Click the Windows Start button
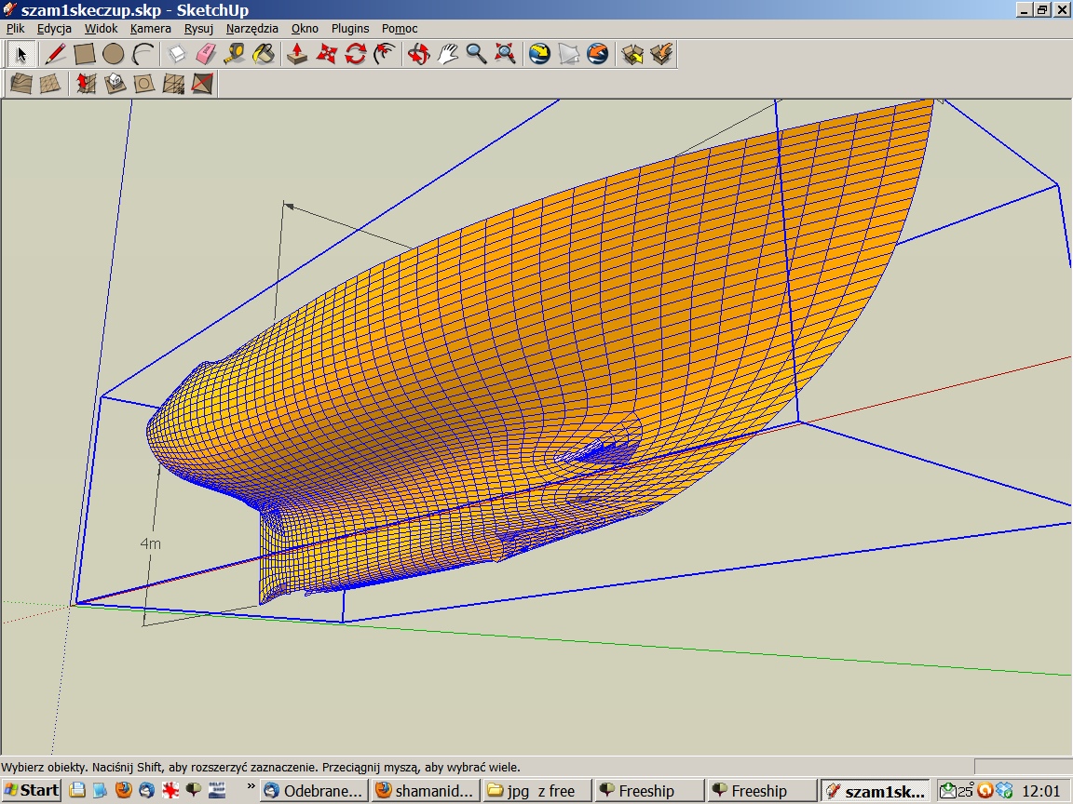Viewport: 1073px width, 804px height. (33, 791)
